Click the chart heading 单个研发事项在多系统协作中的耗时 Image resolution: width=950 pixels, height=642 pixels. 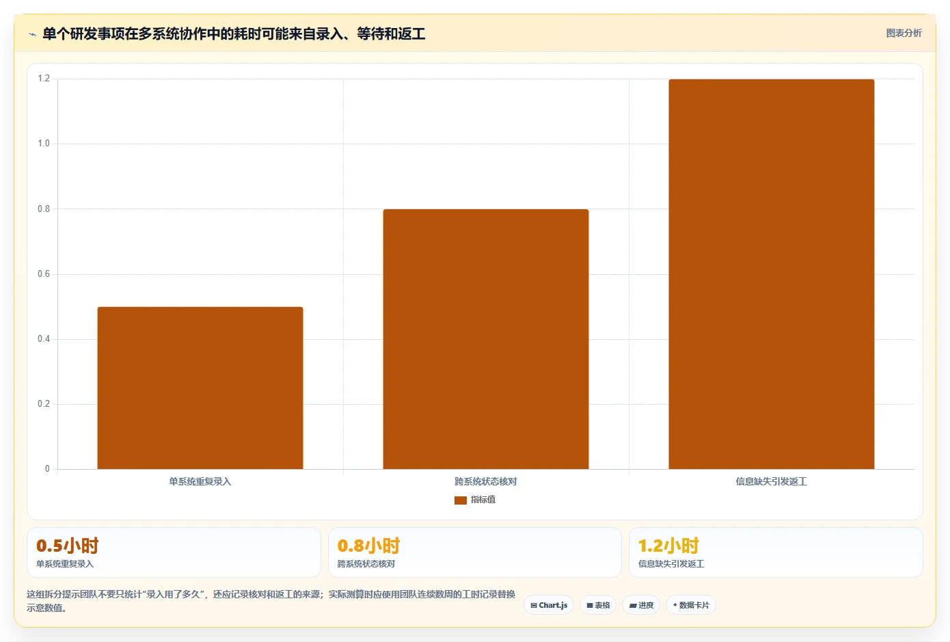point(234,34)
